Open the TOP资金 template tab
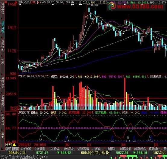The width and height of the screenshot is (167, 159). coord(54,148)
